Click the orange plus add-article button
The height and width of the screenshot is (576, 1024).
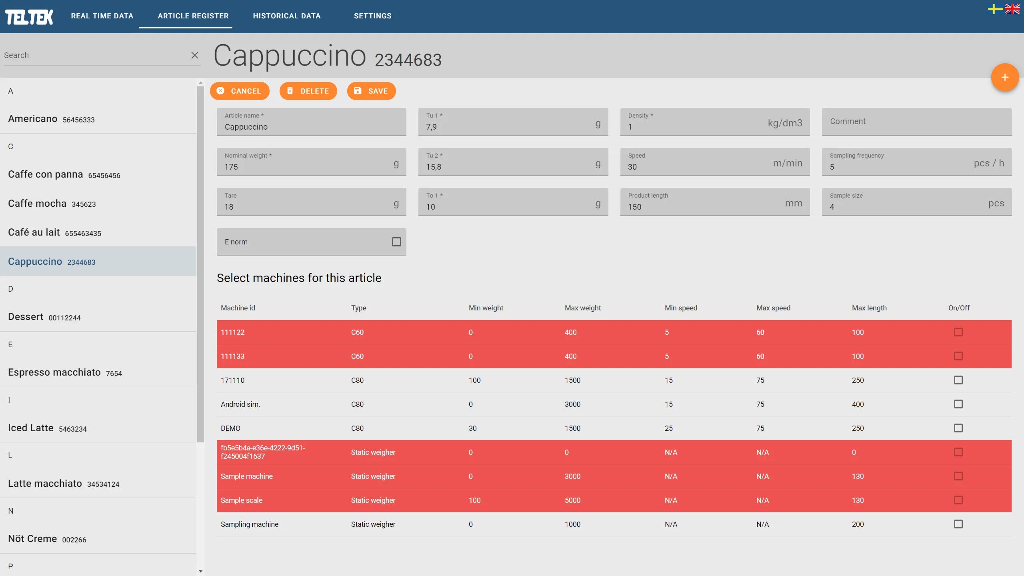tap(1004, 78)
